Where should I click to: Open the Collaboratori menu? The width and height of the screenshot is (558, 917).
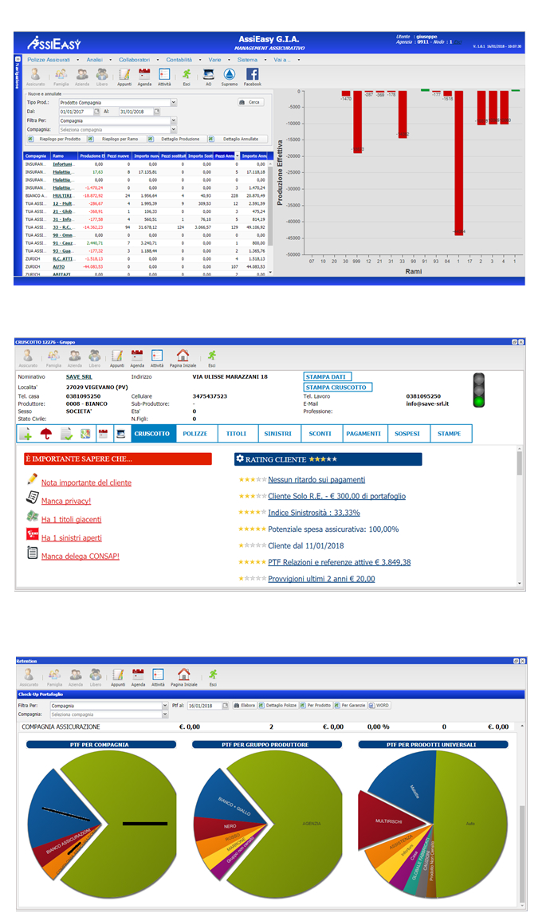(134, 60)
